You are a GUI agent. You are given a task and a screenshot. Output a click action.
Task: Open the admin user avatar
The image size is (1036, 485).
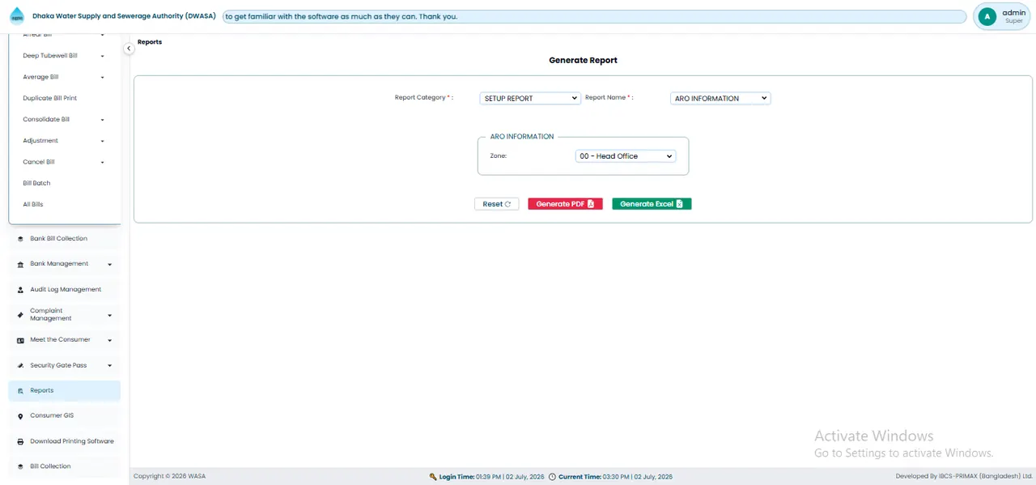tap(987, 16)
